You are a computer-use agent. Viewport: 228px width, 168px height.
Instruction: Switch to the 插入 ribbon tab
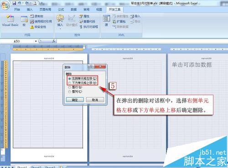(30, 10)
